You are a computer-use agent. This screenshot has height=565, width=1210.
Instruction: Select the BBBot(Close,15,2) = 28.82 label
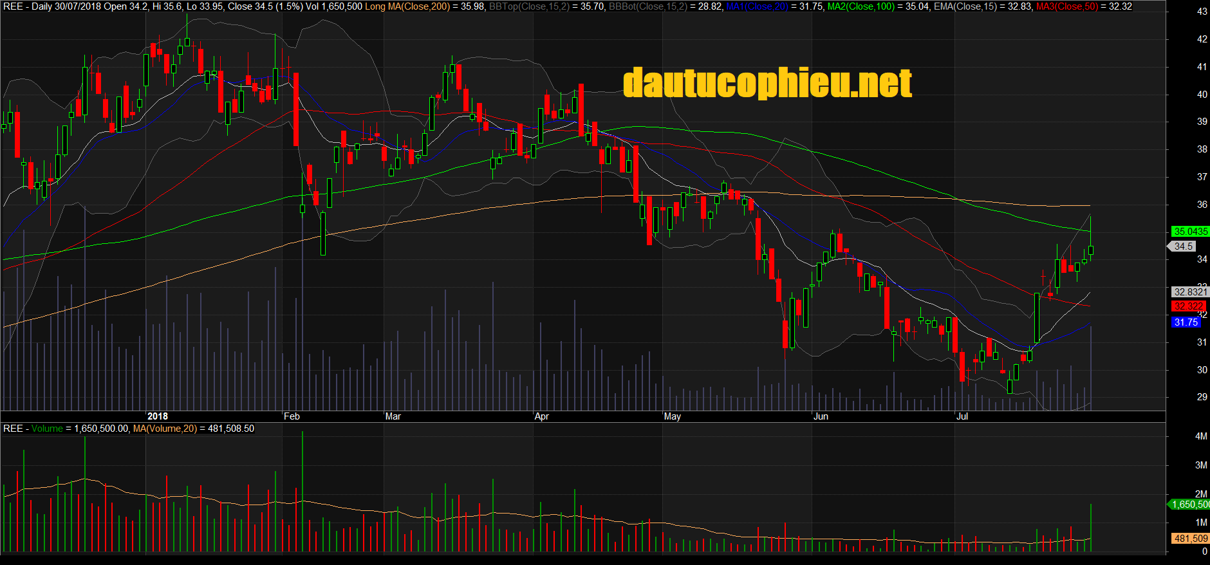(x=665, y=6)
